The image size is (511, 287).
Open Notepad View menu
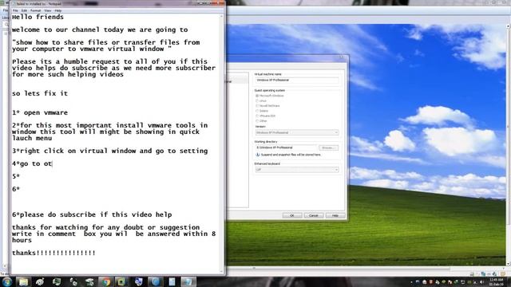point(48,10)
